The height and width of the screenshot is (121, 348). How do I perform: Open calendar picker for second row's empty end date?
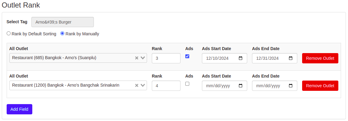291,86
